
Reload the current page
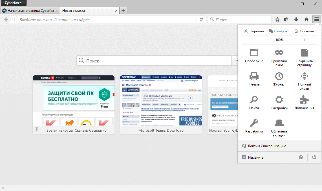click(201, 19)
